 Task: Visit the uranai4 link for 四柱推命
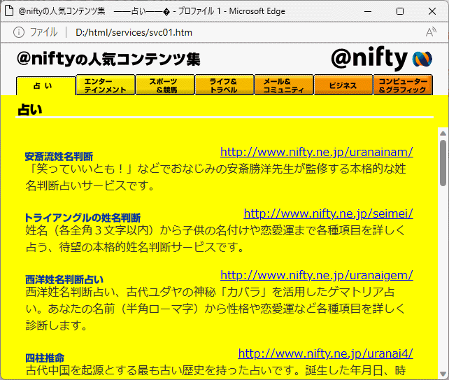(326, 353)
